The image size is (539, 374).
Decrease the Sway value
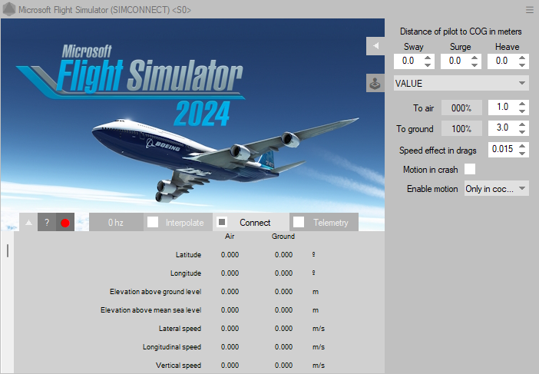(428, 65)
